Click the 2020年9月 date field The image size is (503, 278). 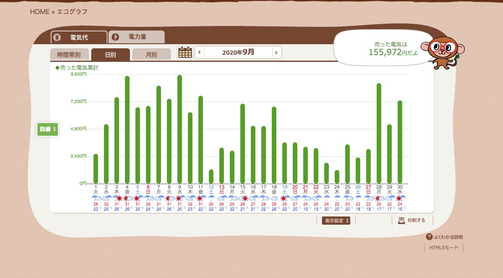coord(238,52)
